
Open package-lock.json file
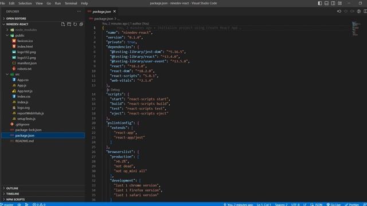(28, 130)
